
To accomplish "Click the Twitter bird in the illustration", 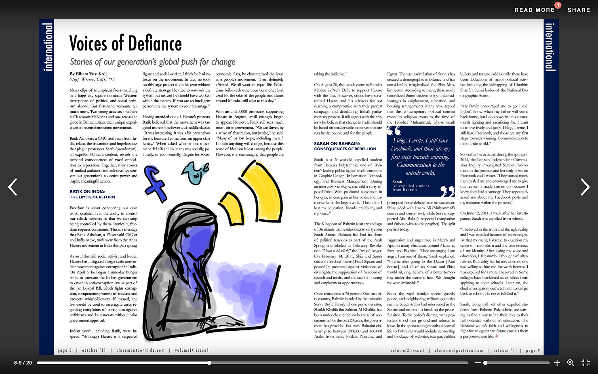I will point(196,173).
